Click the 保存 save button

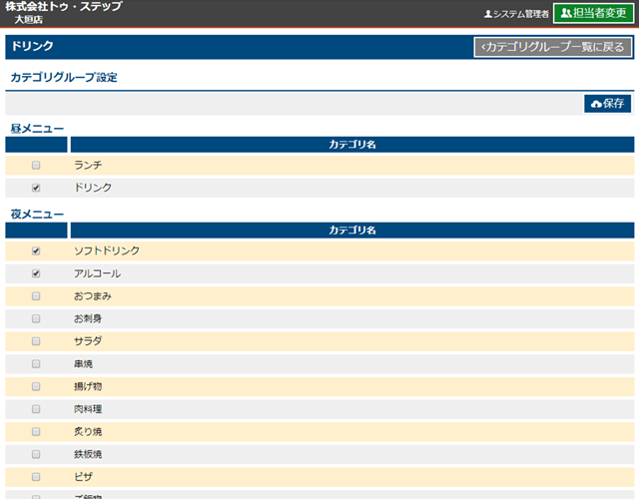[608, 104]
